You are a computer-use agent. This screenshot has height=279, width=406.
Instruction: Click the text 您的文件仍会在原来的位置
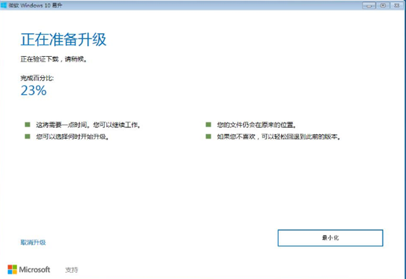click(x=256, y=125)
